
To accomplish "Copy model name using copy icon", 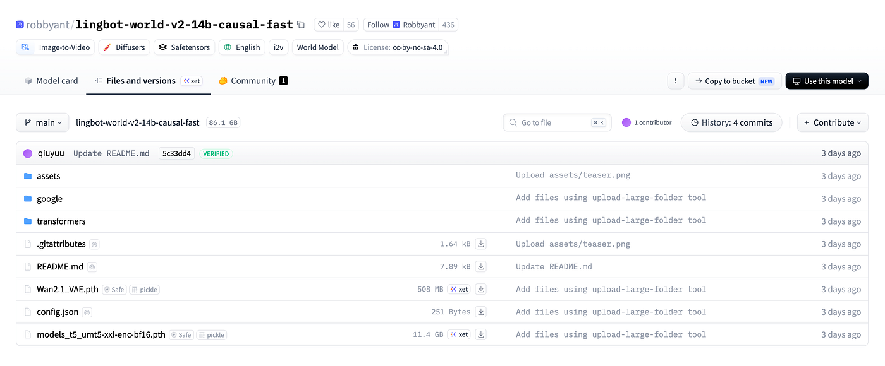I will coord(301,25).
